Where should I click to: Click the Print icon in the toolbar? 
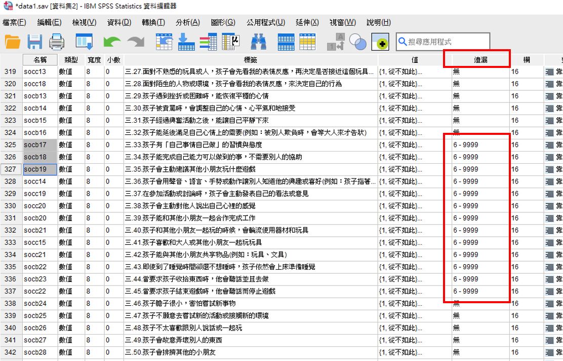[x=57, y=42]
